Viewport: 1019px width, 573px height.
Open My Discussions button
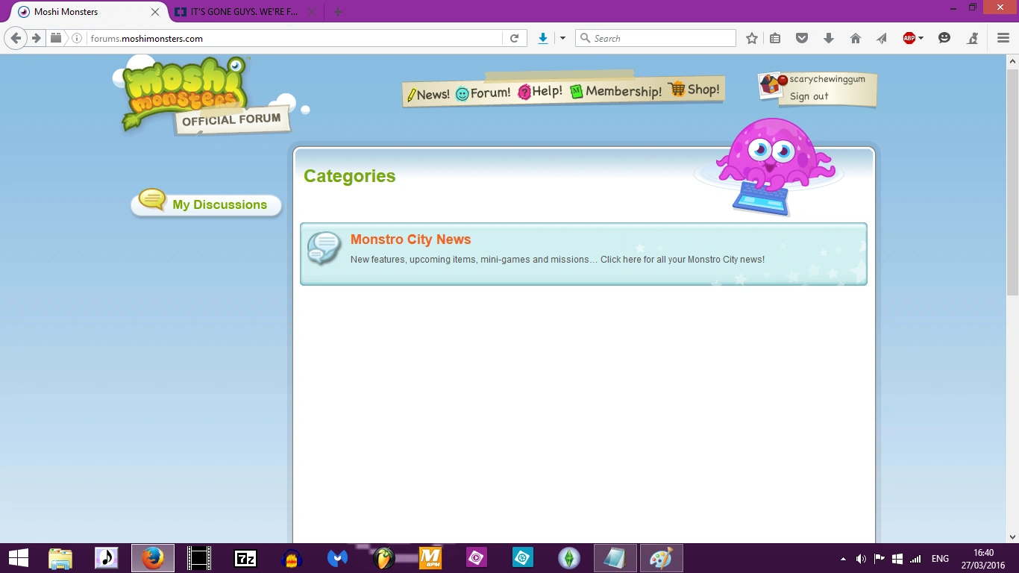click(x=207, y=204)
